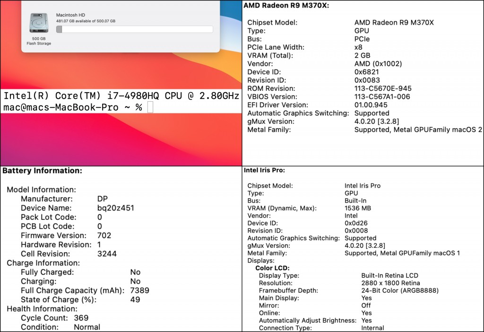Viewport: 484px width, 332px height.
Task: Select the PCIe Lane Width value "x8"
Action: 358,47
